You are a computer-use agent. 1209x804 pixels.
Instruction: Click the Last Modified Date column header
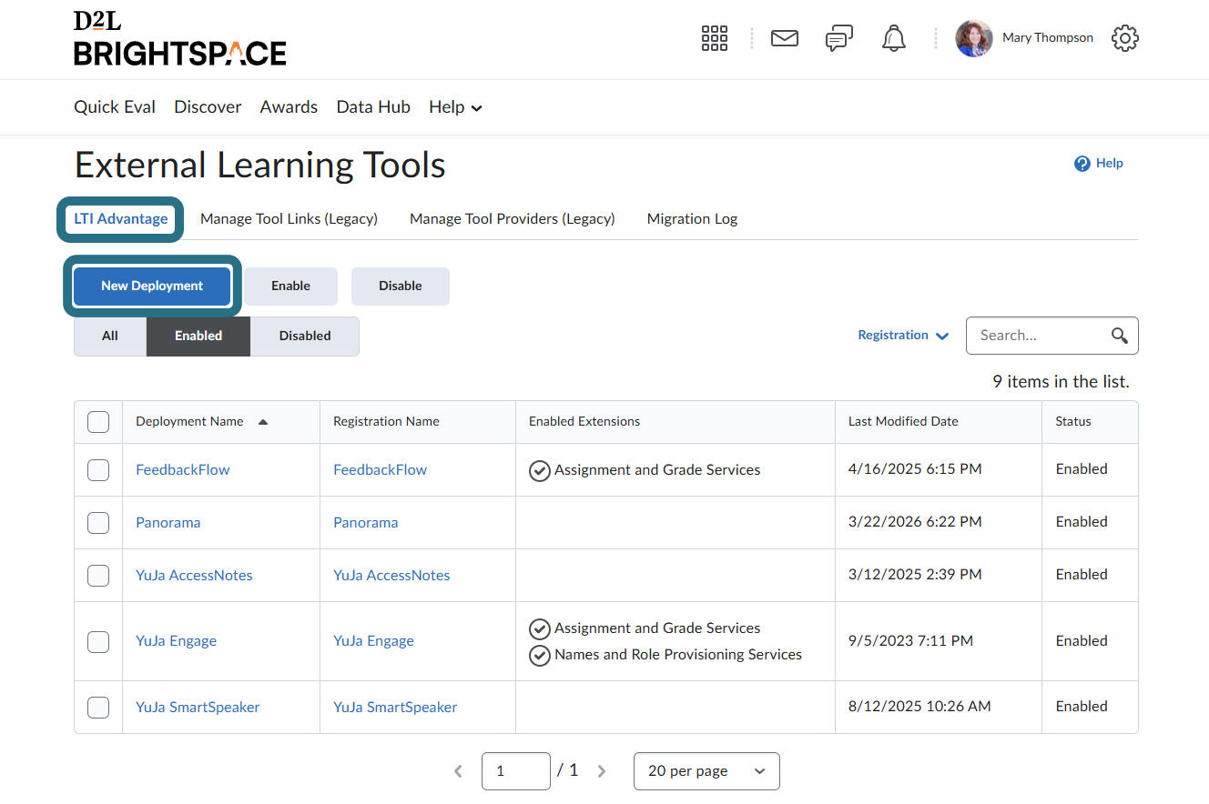coord(903,422)
